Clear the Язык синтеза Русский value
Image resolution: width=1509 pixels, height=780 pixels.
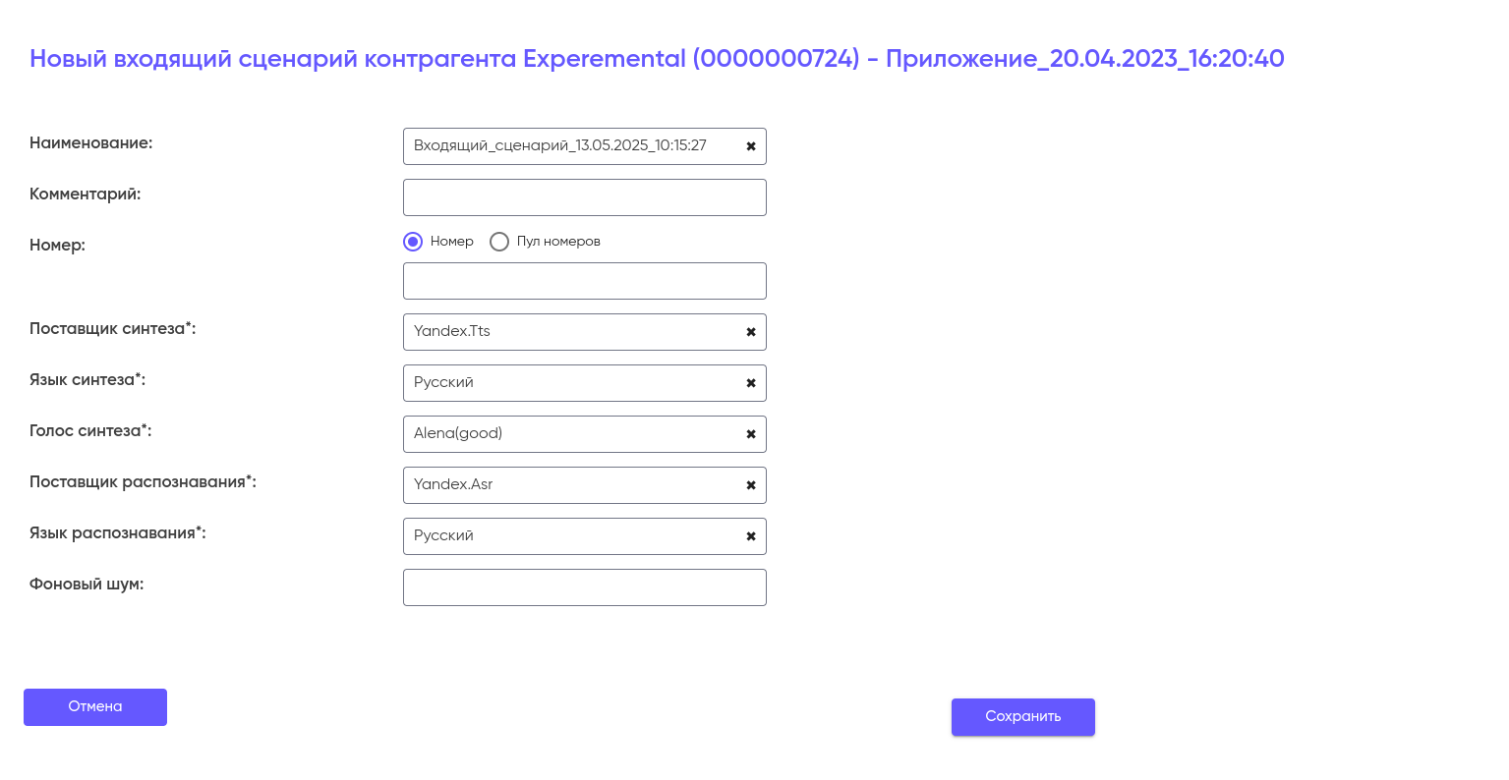(751, 383)
